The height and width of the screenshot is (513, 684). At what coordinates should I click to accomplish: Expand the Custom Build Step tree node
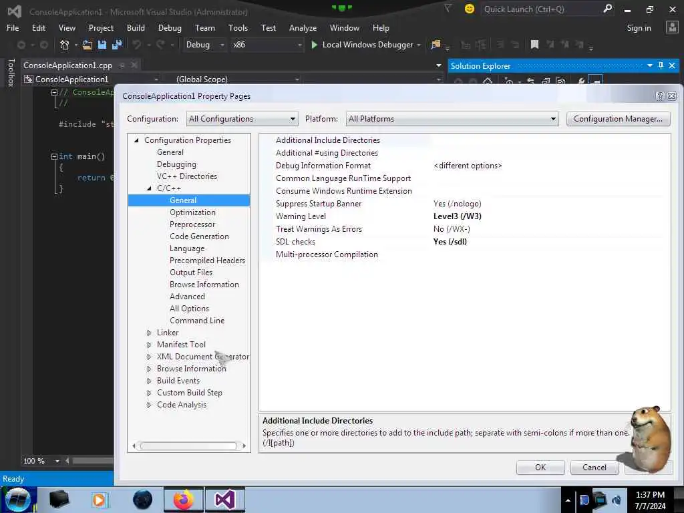149,393
